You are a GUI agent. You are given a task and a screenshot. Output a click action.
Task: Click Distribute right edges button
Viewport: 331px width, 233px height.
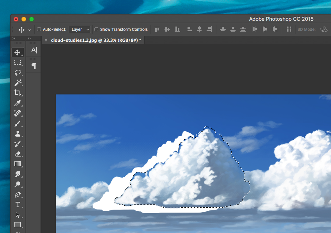click(x=275, y=29)
